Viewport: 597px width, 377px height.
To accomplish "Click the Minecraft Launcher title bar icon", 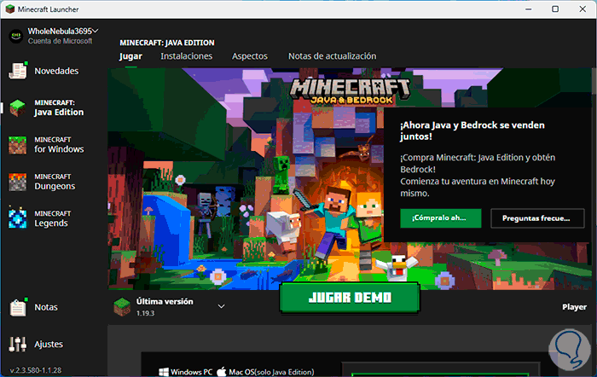I will (10, 9).
